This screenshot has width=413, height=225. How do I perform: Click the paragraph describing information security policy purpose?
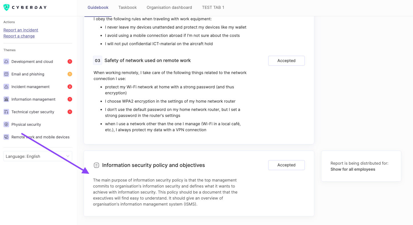(165, 192)
